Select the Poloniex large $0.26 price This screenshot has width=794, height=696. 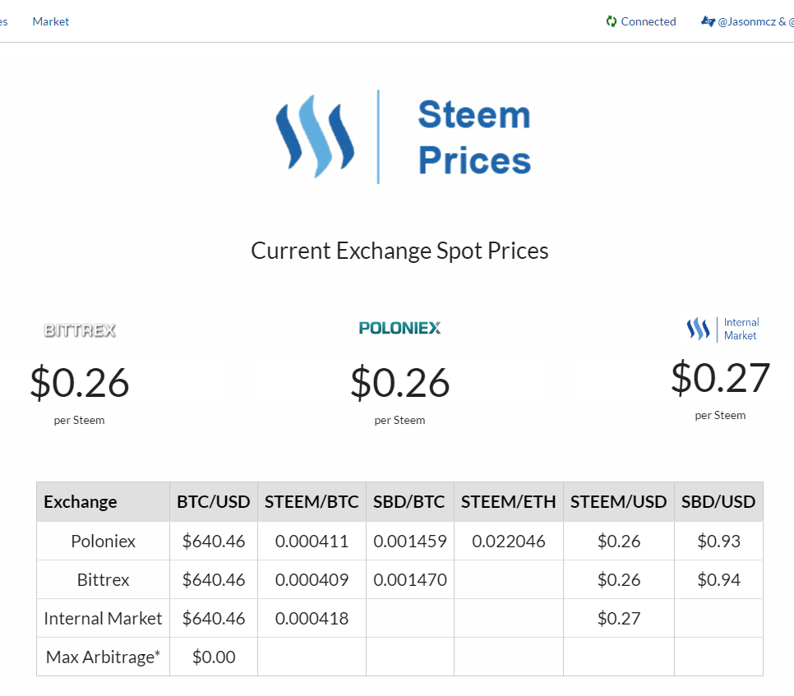[399, 382]
